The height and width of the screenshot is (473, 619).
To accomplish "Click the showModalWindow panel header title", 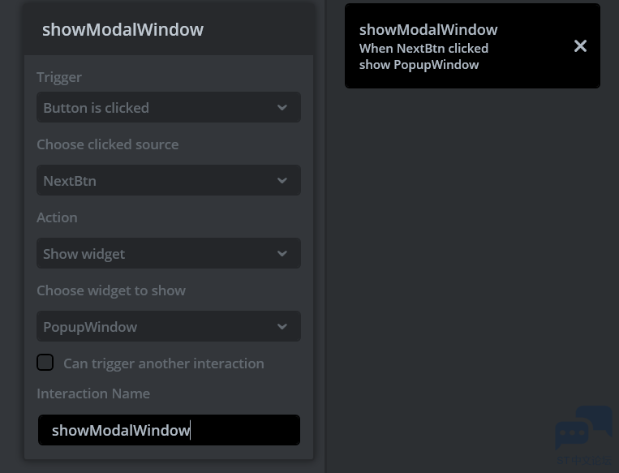I will click(x=123, y=30).
